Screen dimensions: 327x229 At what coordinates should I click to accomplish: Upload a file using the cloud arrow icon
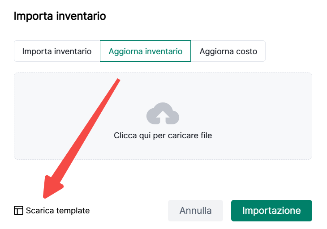pos(163,114)
